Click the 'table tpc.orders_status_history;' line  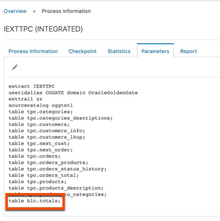[x=57, y=169]
